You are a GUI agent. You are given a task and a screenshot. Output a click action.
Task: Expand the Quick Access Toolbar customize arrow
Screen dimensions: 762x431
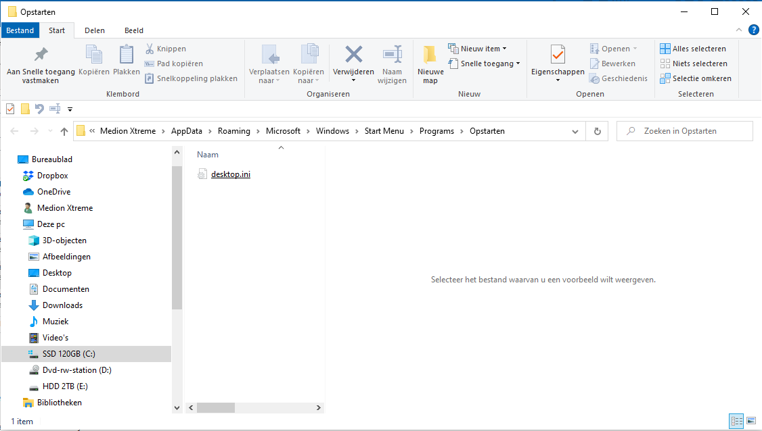click(x=70, y=109)
